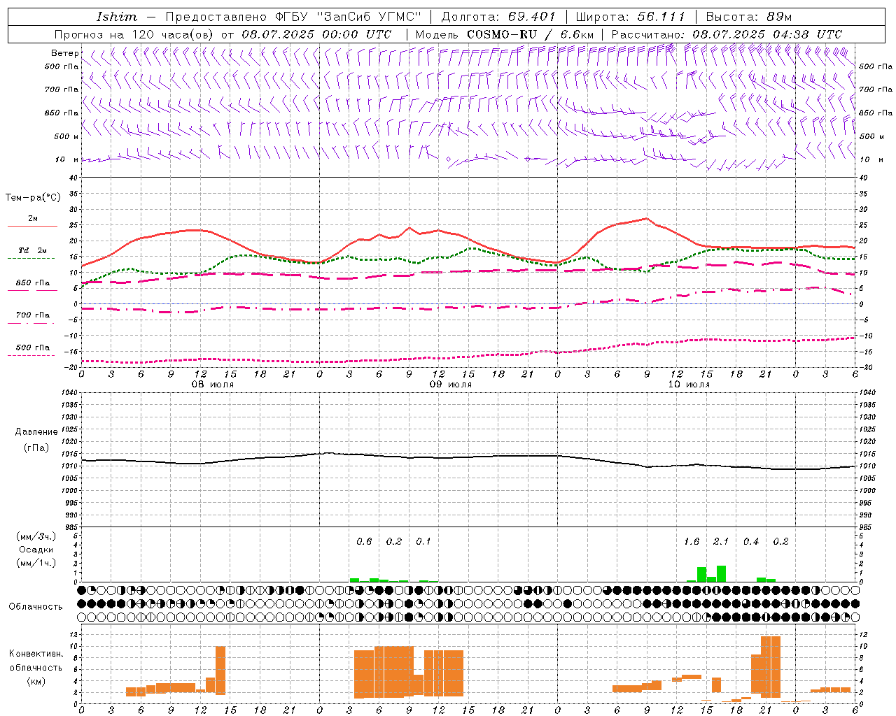
Task: Click the "Рассчитано: 08.07.2025 04:38 UTC" text
Action: click(x=727, y=34)
